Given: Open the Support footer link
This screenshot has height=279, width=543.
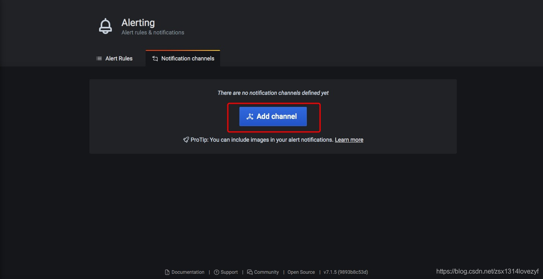Looking at the screenshot, I should click(x=226, y=272).
